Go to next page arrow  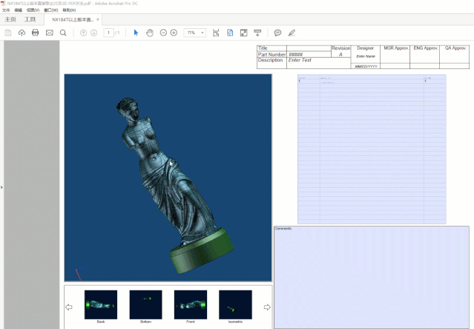pyautogui.click(x=93, y=33)
